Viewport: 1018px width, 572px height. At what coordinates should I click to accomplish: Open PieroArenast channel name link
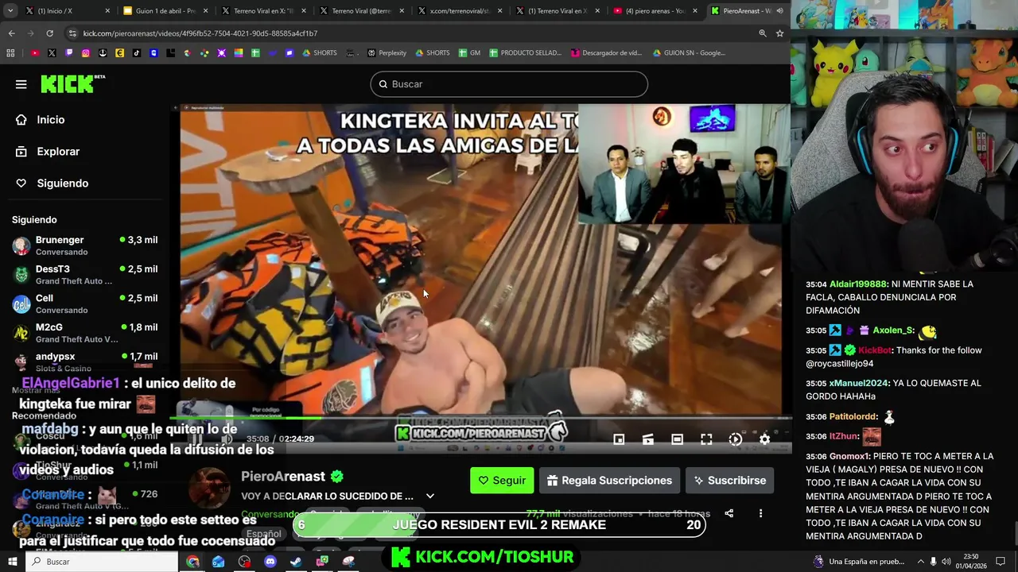[x=283, y=477]
